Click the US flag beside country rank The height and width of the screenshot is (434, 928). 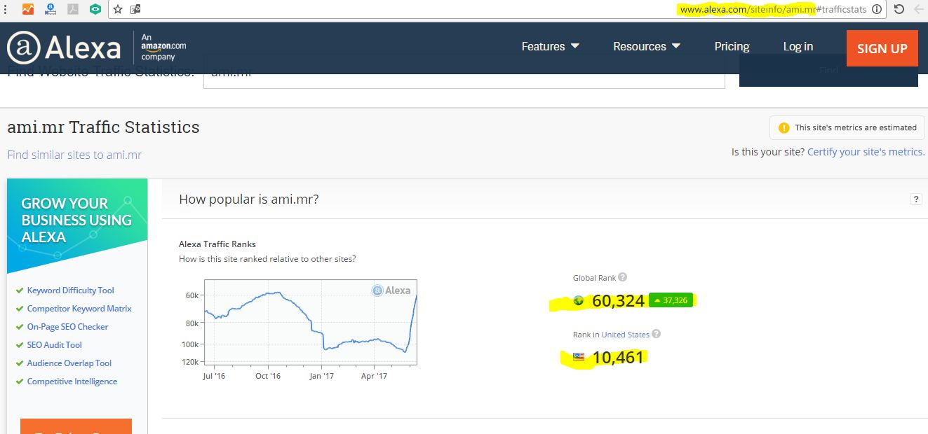(578, 356)
